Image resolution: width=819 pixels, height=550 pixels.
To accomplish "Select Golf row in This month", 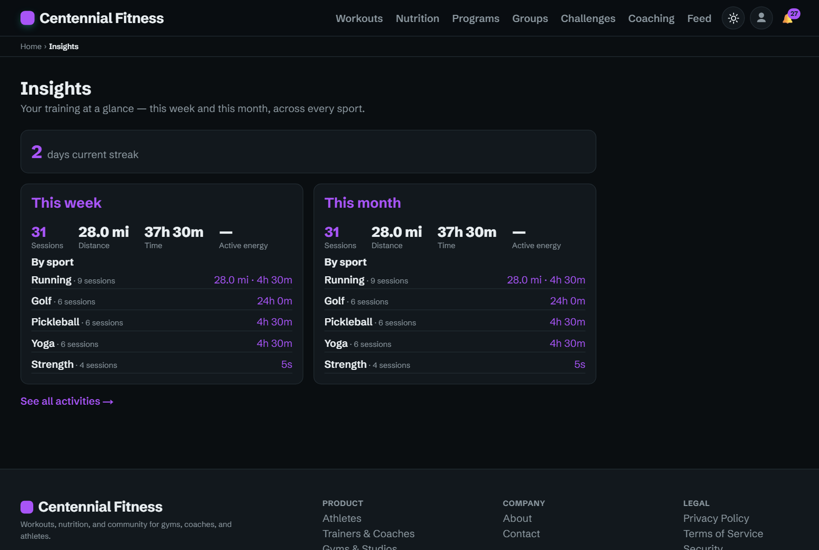I will click(455, 301).
